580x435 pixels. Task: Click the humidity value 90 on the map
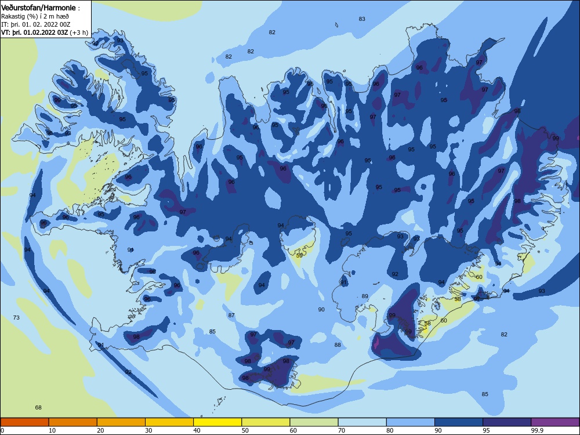point(321,309)
